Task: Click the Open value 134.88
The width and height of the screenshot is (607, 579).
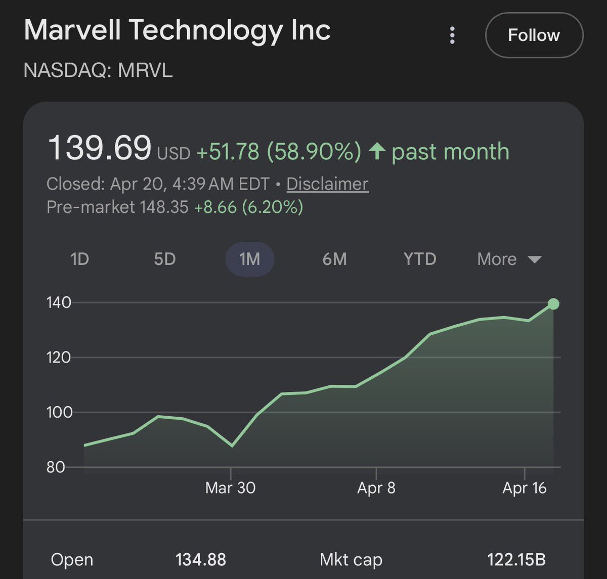Action: tap(201, 560)
